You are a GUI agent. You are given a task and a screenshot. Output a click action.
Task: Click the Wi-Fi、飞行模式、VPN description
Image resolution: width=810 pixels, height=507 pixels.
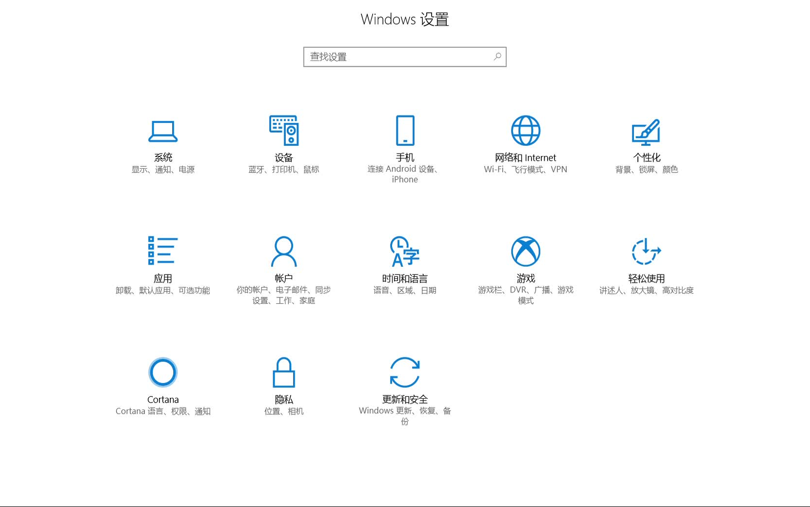pyautogui.click(x=526, y=170)
